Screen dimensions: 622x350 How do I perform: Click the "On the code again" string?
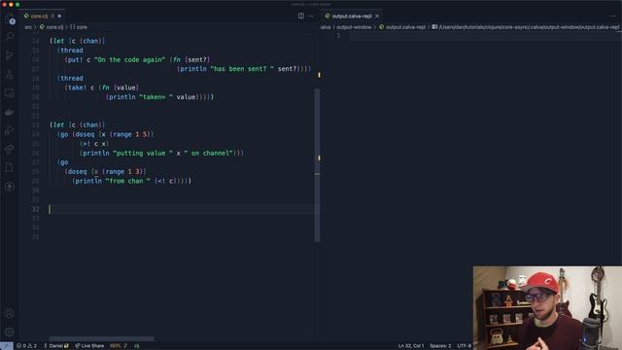[x=129, y=59]
